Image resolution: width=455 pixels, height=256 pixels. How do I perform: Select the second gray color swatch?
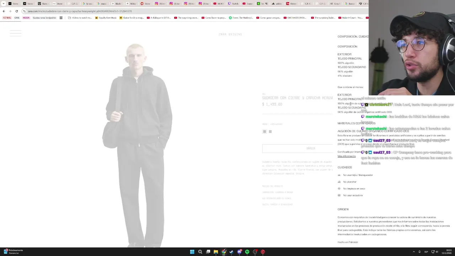click(270, 132)
